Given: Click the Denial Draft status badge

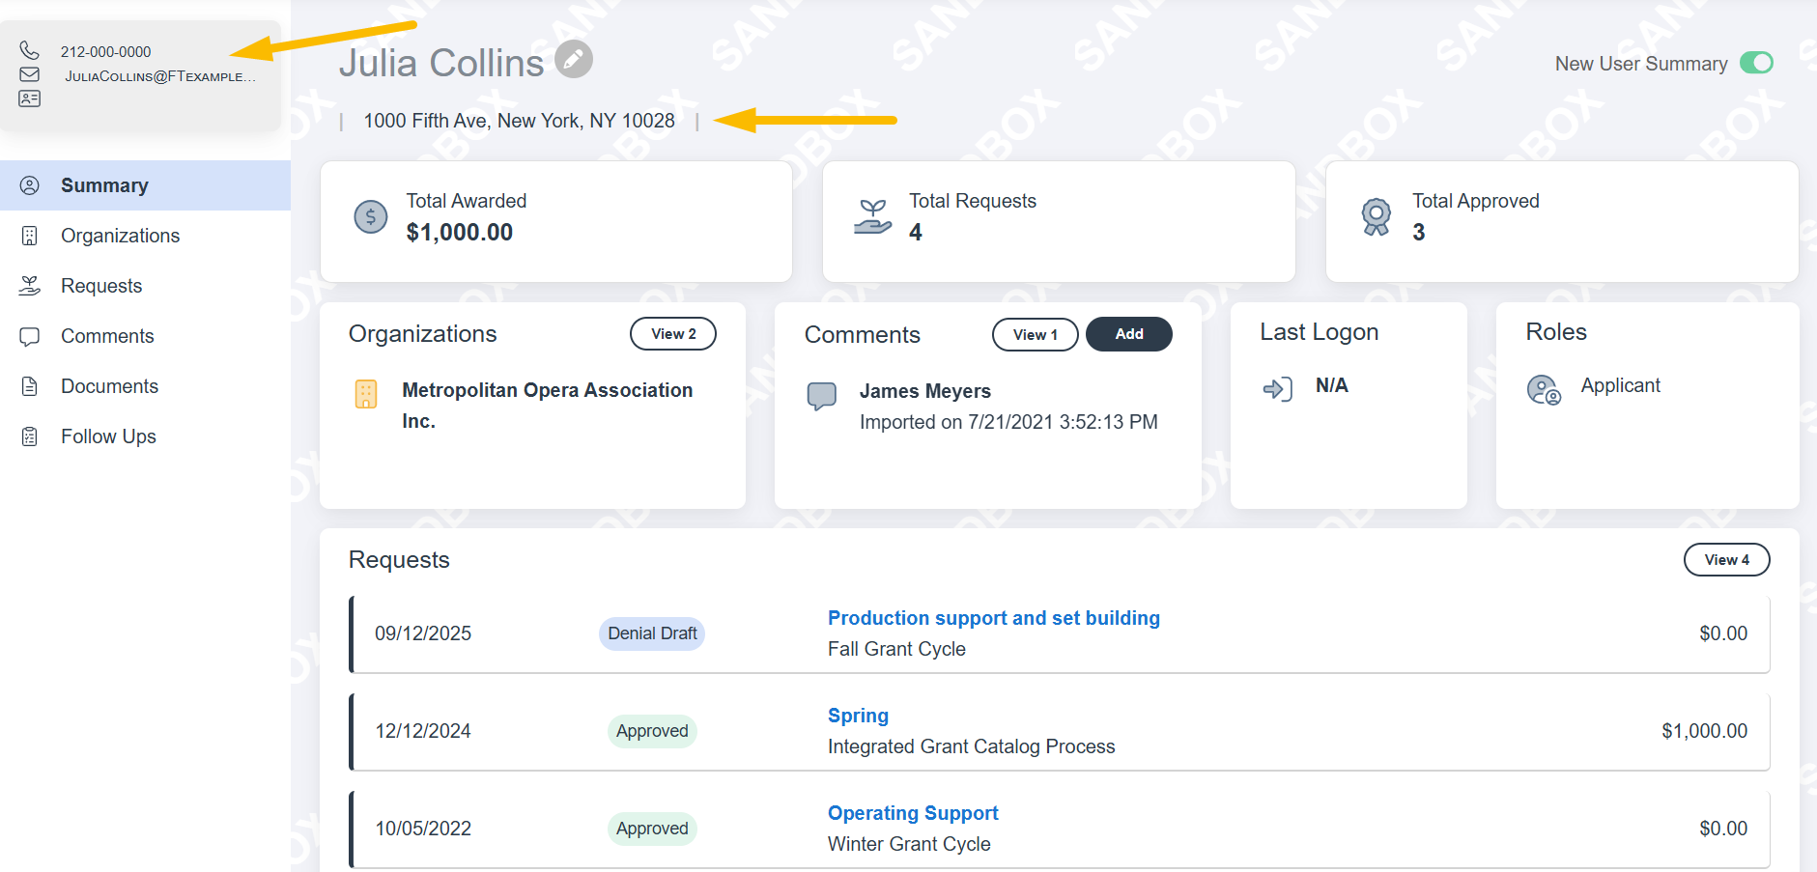Looking at the screenshot, I should coord(652,633).
